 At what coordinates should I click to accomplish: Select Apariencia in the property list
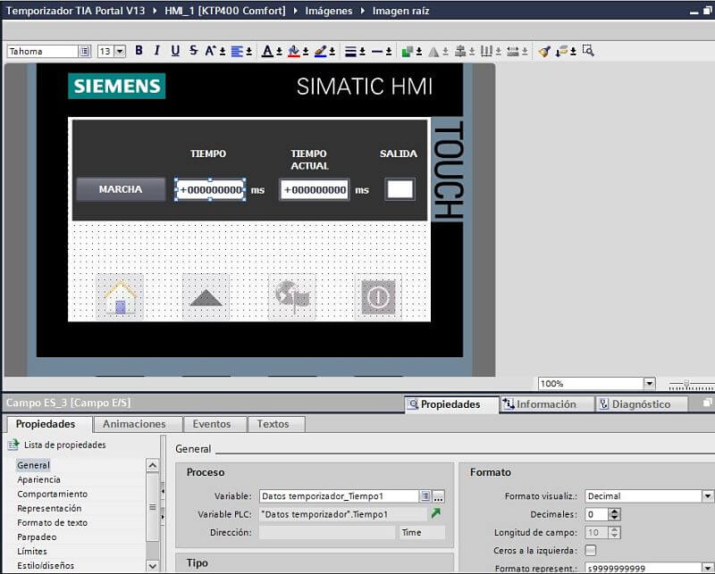tap(38, 479)
